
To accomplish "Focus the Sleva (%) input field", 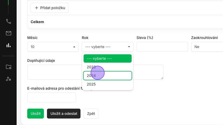I will pyautogui.click(x=162, y=47).
